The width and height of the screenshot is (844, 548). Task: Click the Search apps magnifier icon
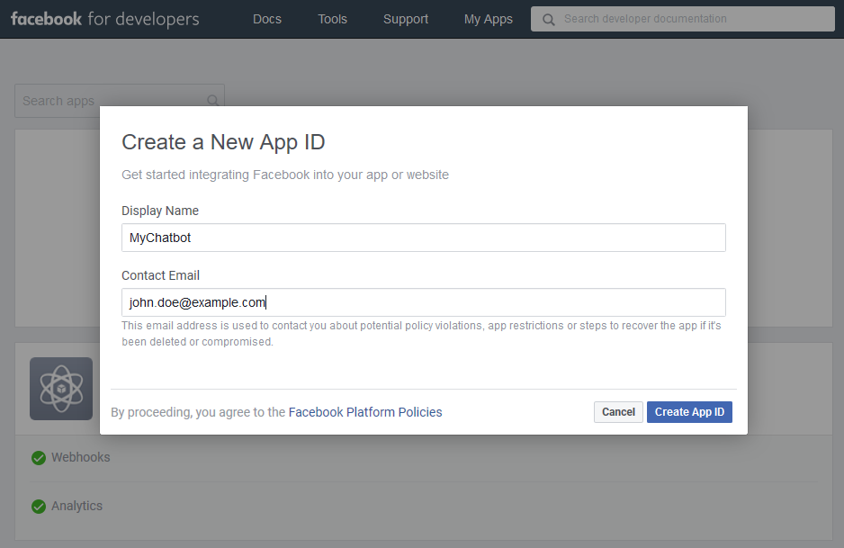coord(213,100)
